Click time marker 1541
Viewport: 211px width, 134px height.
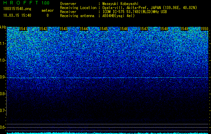coord(23,29)
